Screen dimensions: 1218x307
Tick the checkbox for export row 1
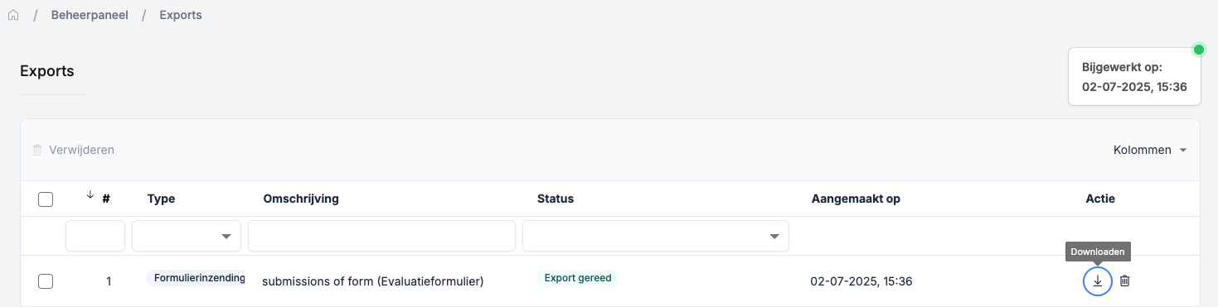click(46, 281)
